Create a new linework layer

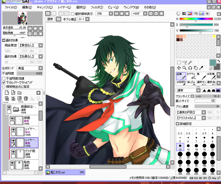[13, 93]
